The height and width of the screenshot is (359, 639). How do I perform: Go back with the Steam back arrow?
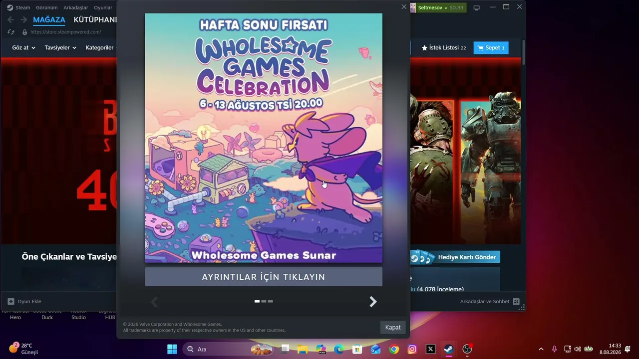click(x=11, y=20)
